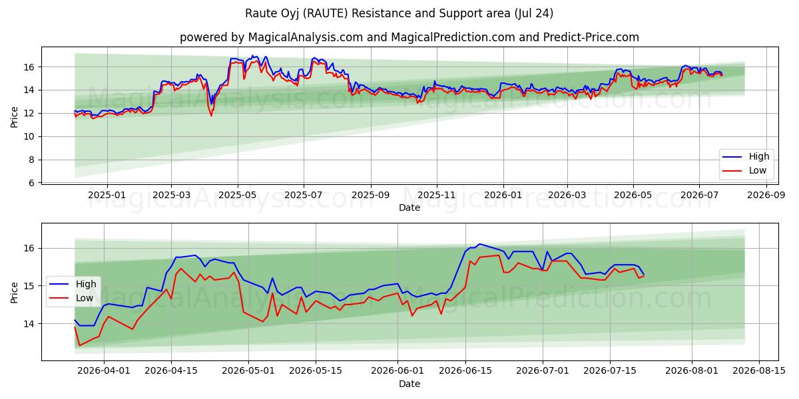
Task: Click the '2026-03' x-axis label in the upper chart
Action: click(567, 196)
